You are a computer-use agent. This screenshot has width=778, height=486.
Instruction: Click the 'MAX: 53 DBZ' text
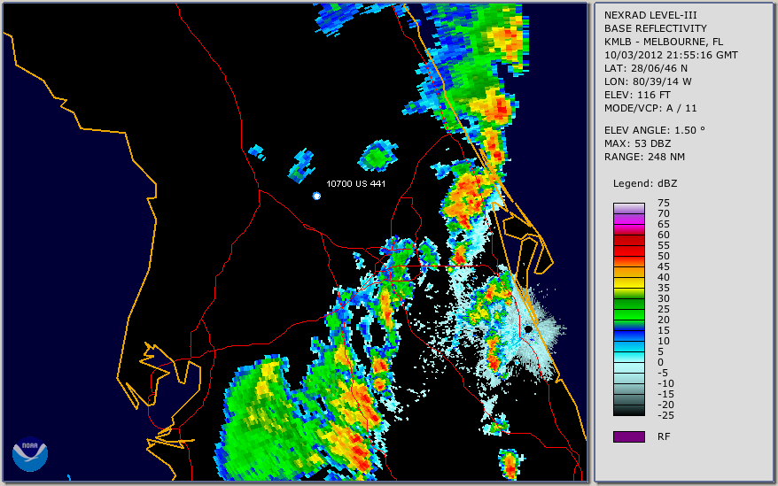(638, 143)
